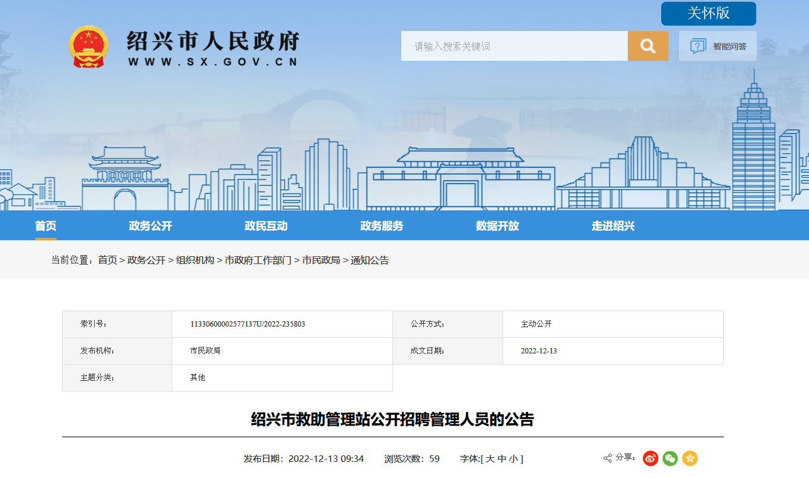Image resolution: width=809 pixels, height=478 pixels.
Task: Click the national emblem logo
Action: click(x=88, y=46)
